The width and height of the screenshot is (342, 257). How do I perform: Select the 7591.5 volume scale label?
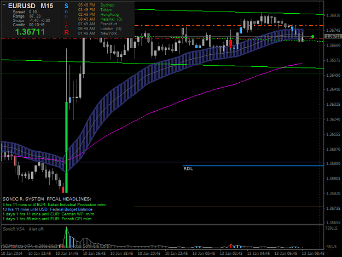point(331,228)
